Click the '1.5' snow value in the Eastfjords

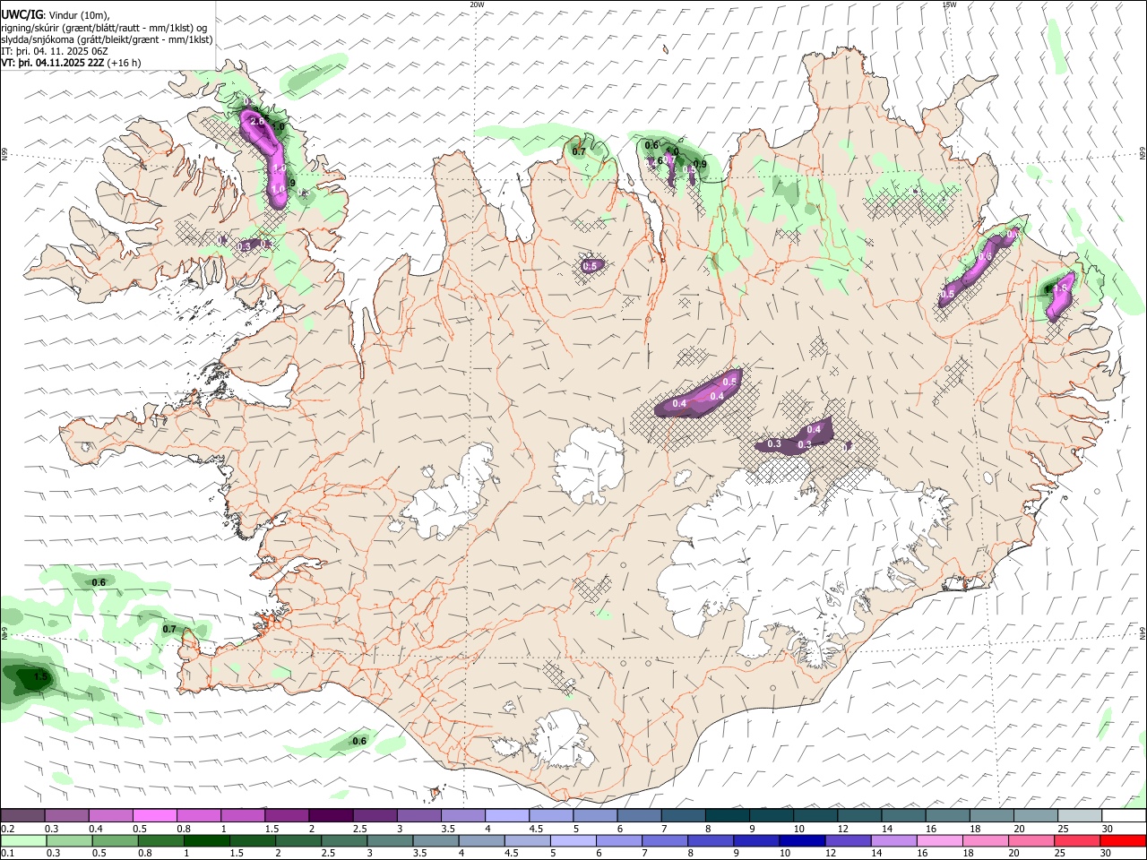click(1062, 288)
